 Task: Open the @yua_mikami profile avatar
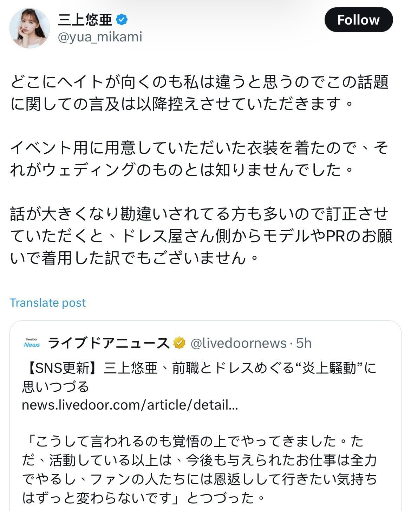pos(30,28)
